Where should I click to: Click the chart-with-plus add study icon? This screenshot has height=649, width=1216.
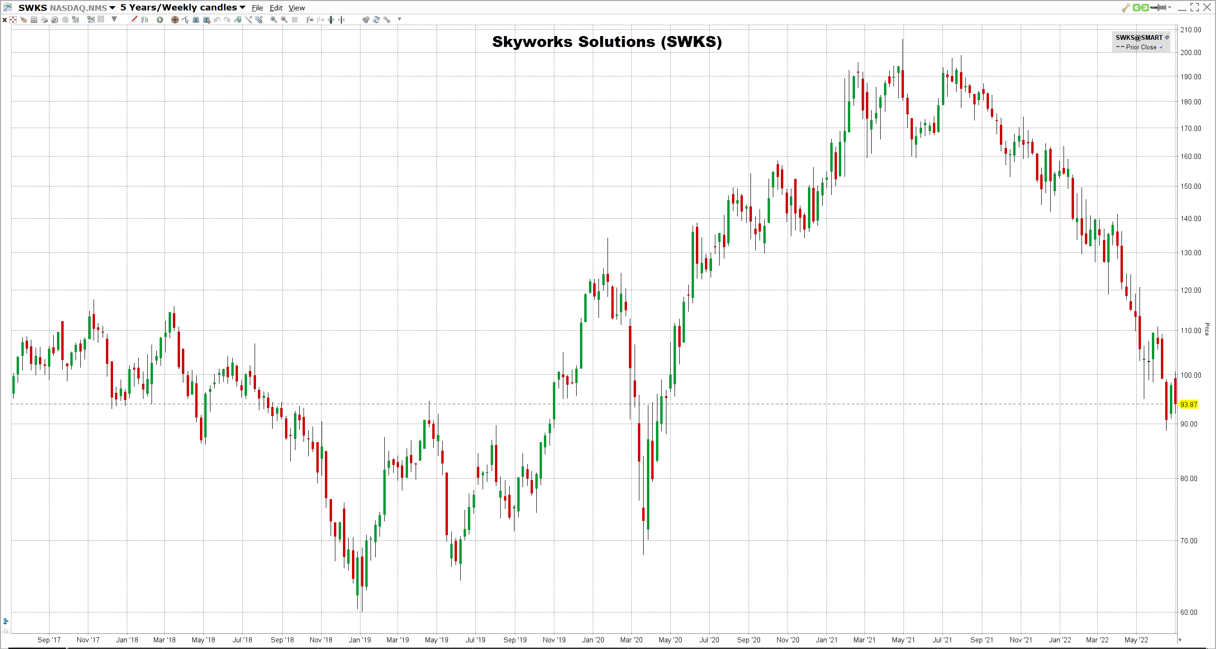pyautogui.click(x=91, y=19)
